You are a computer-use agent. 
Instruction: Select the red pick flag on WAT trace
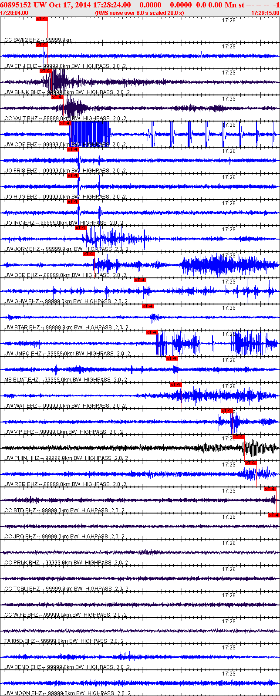pos(175,384)
